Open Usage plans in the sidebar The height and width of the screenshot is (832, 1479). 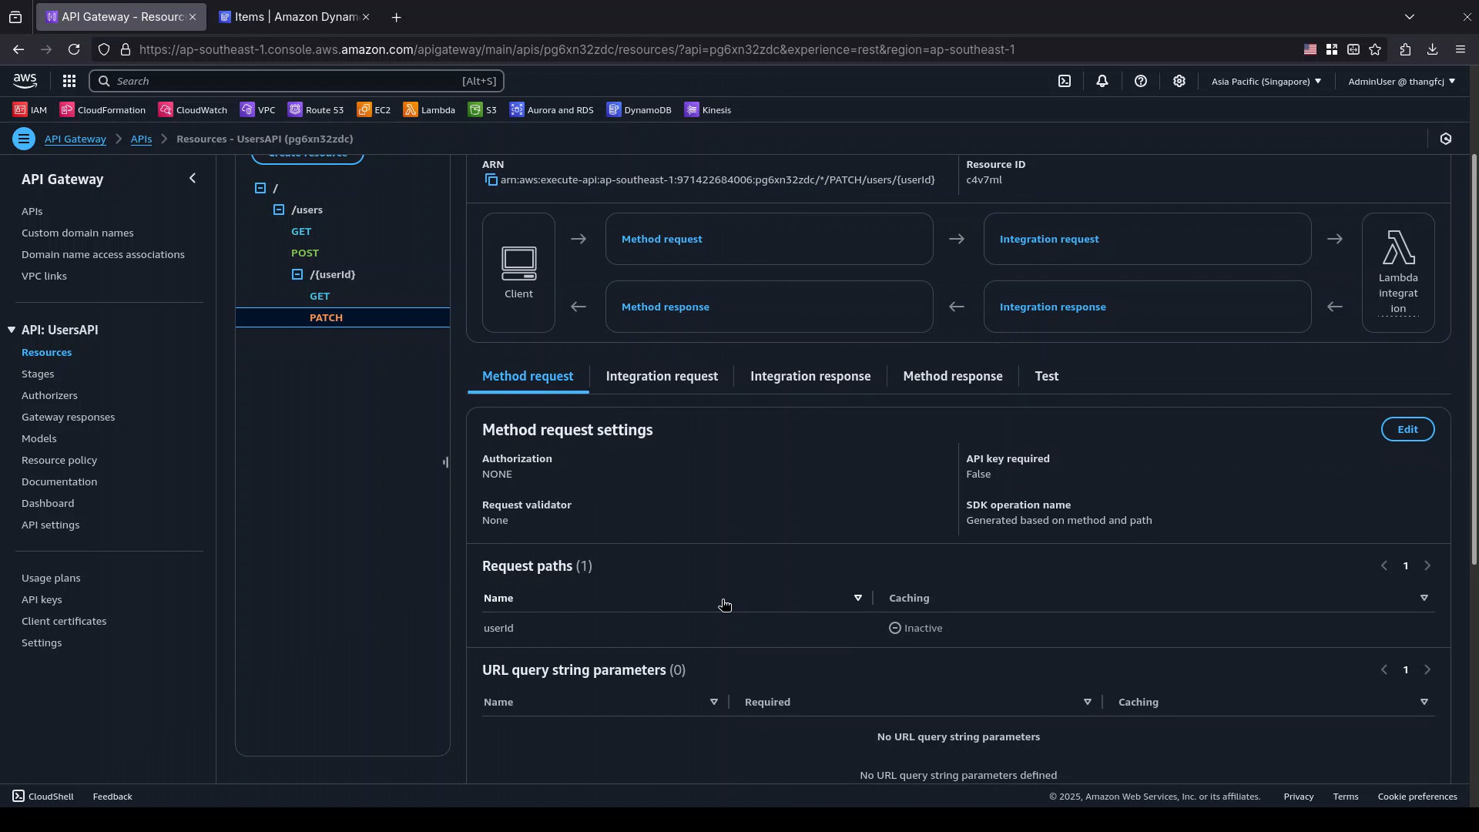[x=51, y=578]
